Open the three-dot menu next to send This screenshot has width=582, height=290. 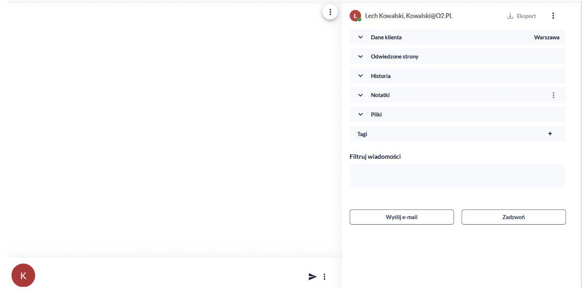coord(324,277)
